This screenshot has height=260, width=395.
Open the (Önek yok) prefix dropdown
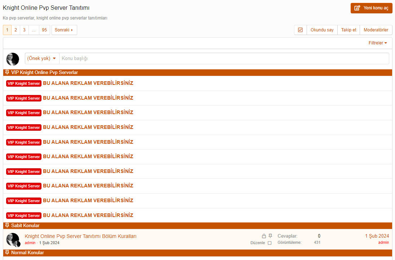click(x=42, y=58)
